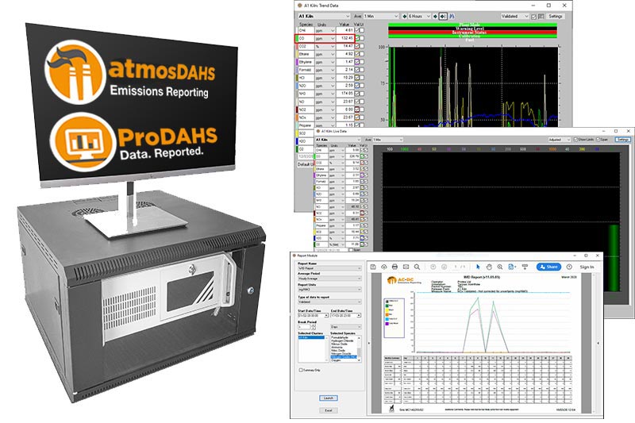This screenshot has width=635, height=423.
Task: Open the Validated data type dropdown in Trend Data
Action: tap(514, 16)
